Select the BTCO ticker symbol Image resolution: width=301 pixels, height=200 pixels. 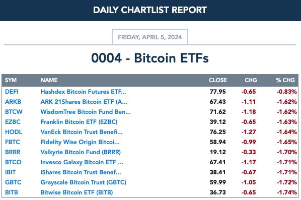[x=13, y=162]
